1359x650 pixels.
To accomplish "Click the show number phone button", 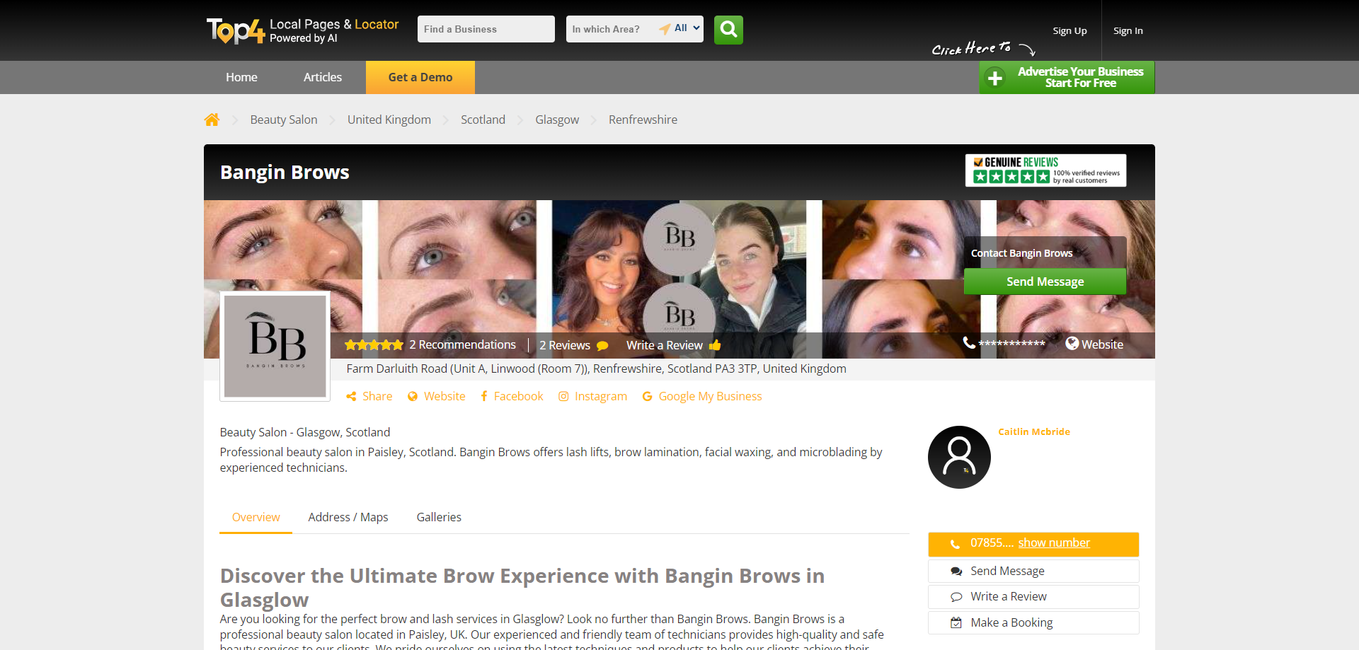I will [x=1033, y=544].
